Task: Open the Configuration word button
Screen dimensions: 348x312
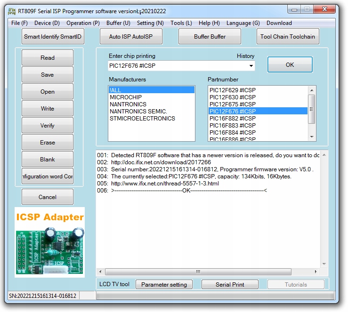Action: point(48,176)
